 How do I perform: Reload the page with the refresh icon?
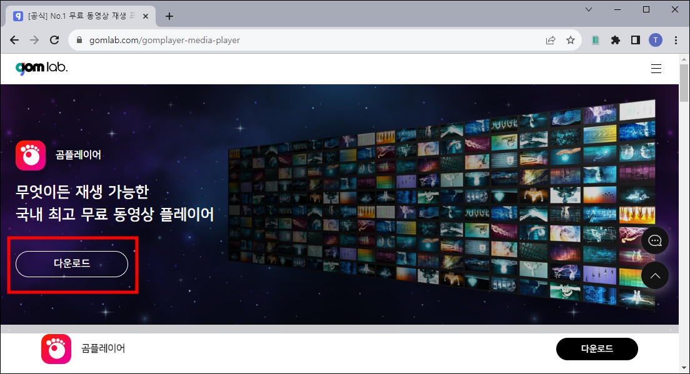click(x=54, y=40)
